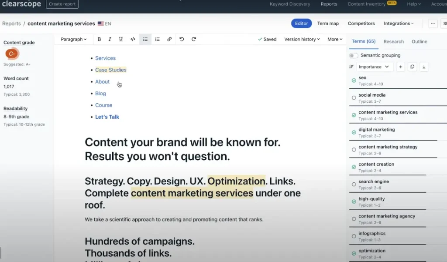This screenshot has height=262, width=447.
Task: Click the word count value 1,017
Action: [x=9, y=87]
